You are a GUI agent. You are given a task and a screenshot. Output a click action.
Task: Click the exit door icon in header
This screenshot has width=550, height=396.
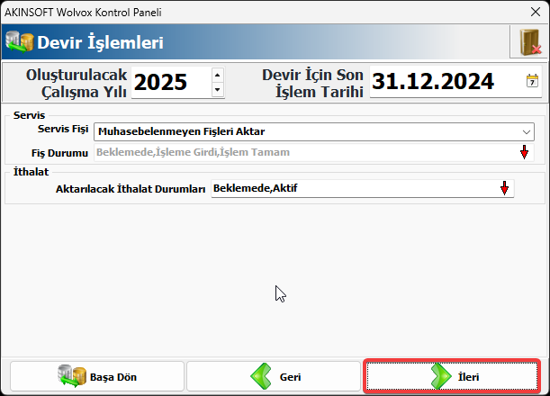pyautogui.click(x=529, y=42)
